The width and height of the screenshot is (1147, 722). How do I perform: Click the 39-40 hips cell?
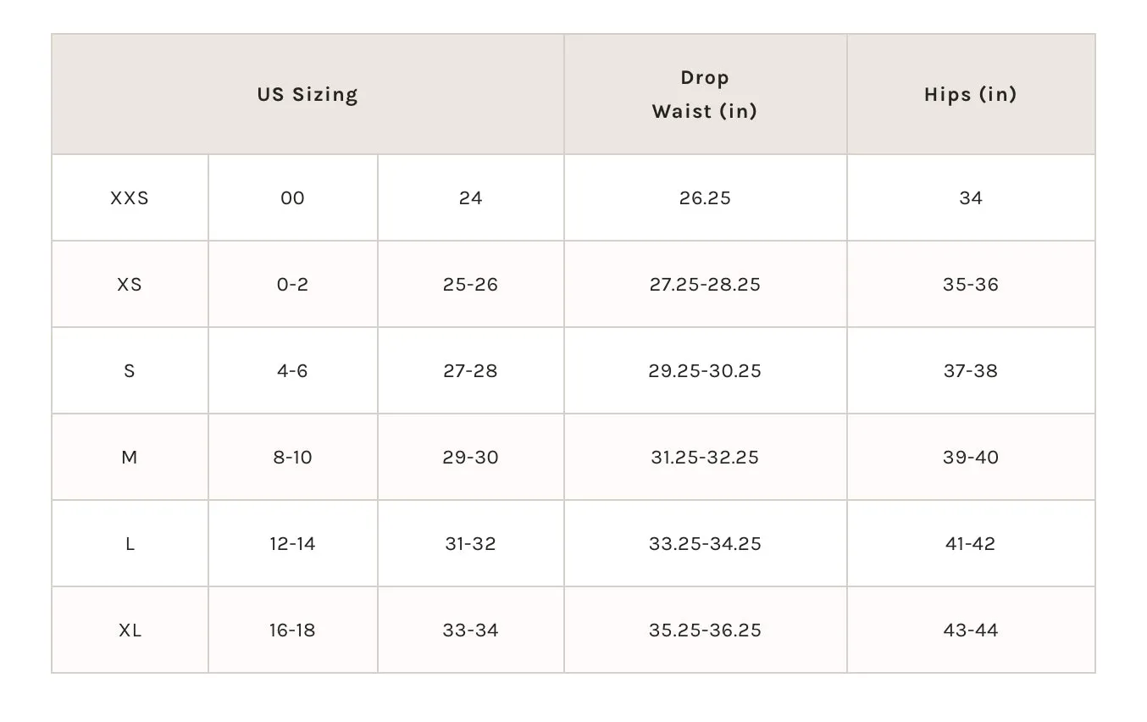(x=971, y=458)
